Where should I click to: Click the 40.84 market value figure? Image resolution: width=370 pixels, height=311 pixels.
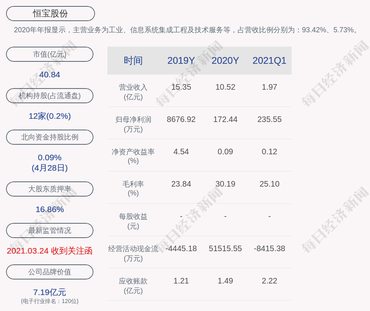(x=50, y=75)
